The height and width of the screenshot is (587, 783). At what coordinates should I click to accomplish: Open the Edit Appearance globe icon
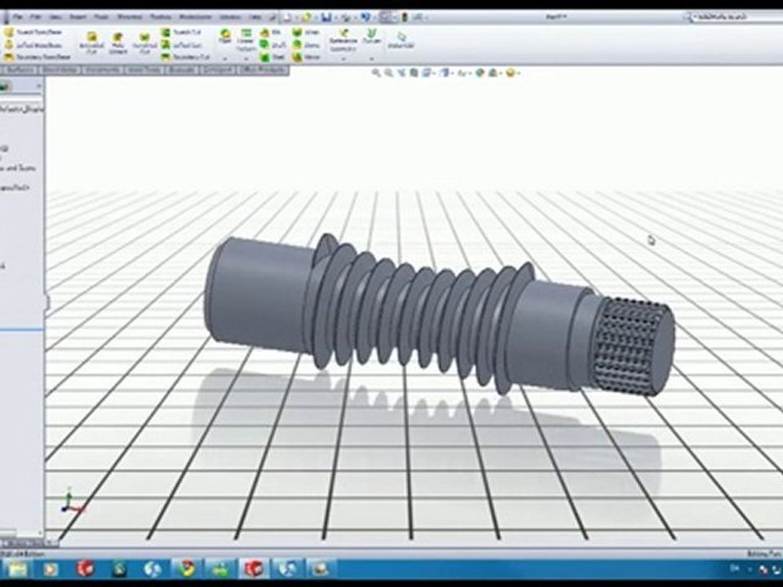click(x=480, y=73)
